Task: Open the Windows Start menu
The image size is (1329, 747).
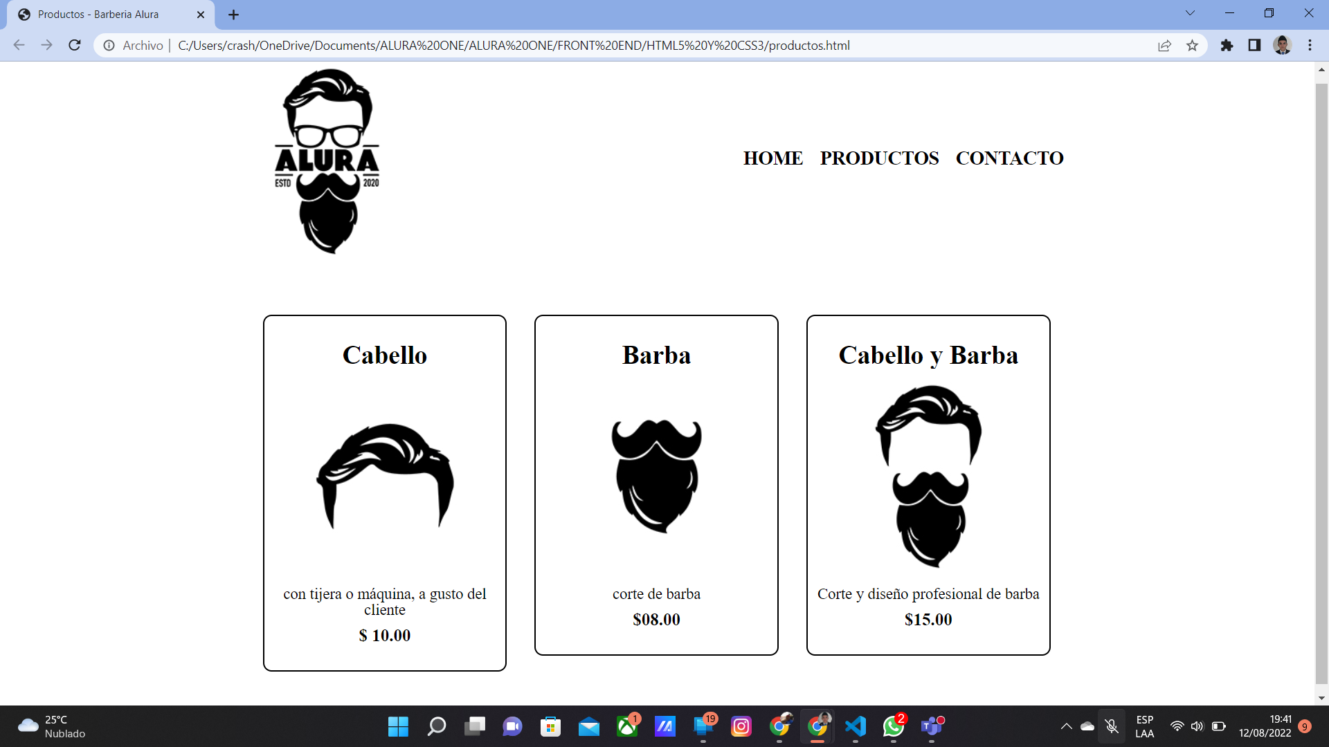Action: click(398, 726)
